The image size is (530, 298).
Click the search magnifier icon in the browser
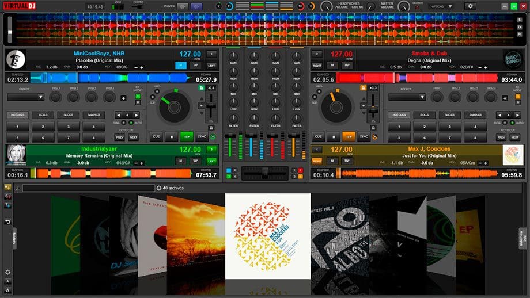click(17, 188)
